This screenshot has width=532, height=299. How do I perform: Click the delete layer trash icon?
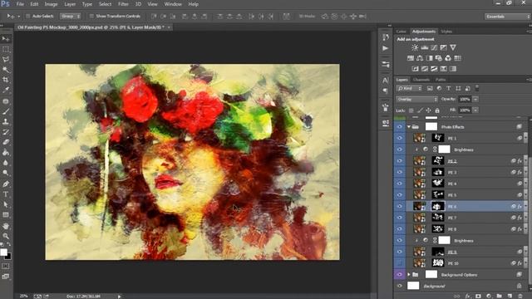520,297
